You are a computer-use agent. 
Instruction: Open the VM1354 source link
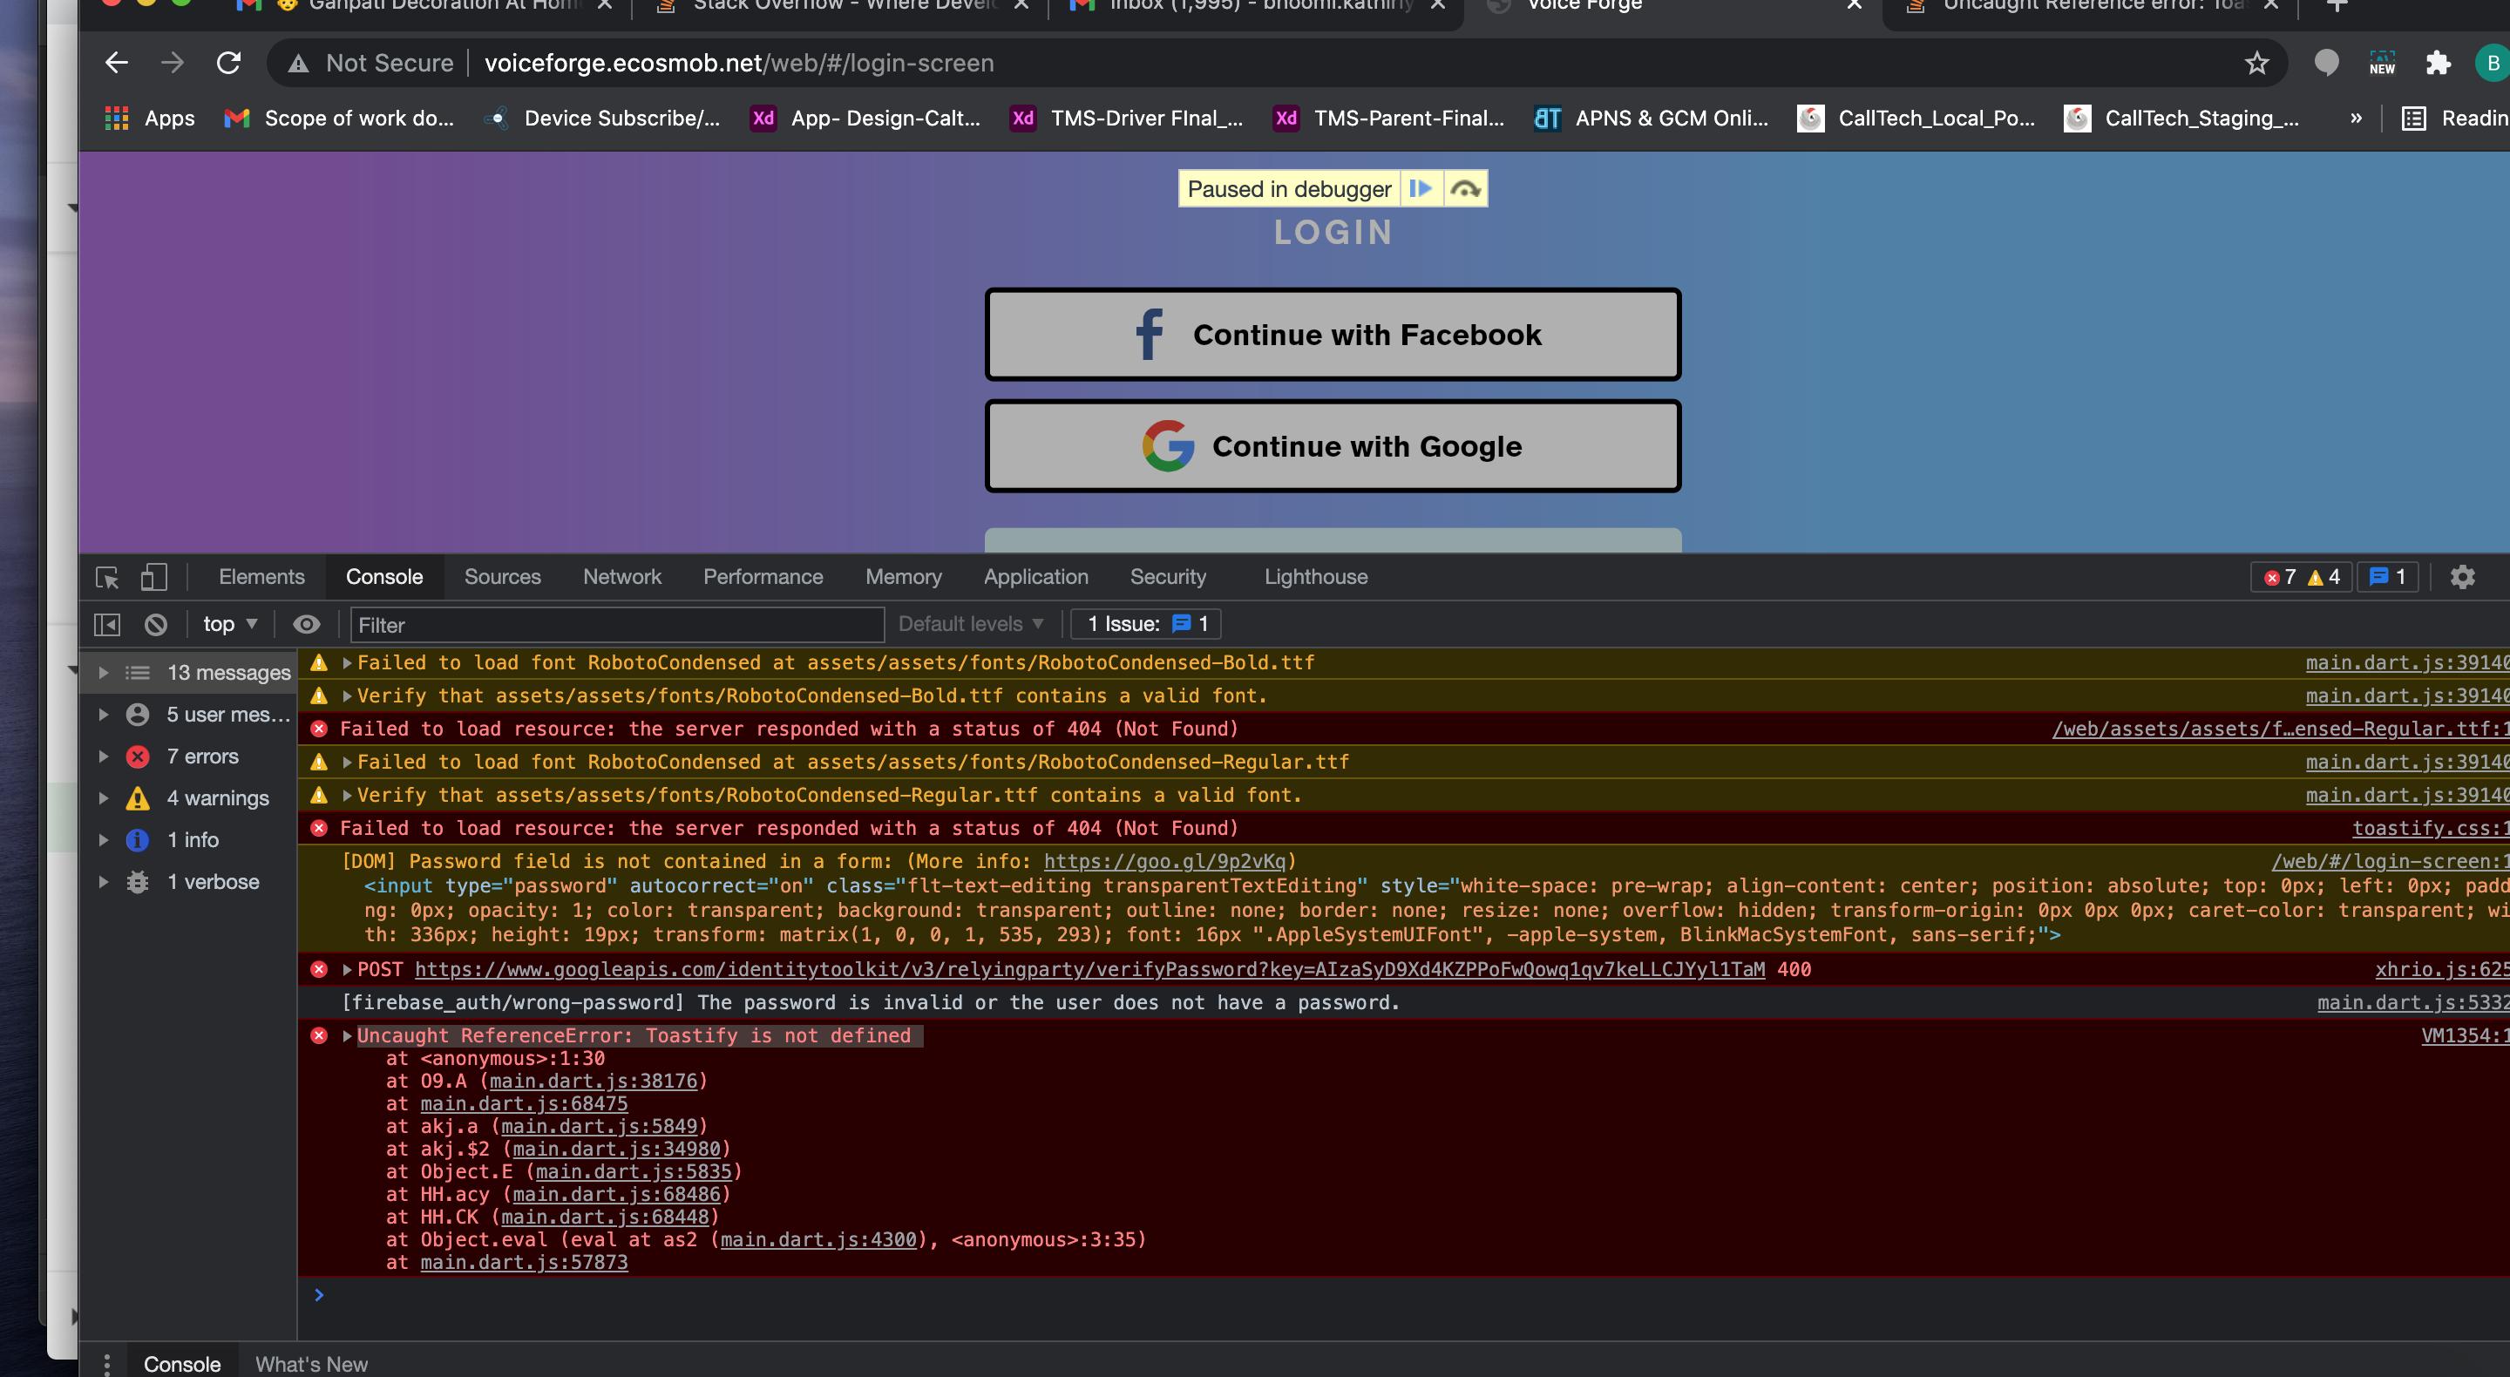(x=2466, y=1036)
